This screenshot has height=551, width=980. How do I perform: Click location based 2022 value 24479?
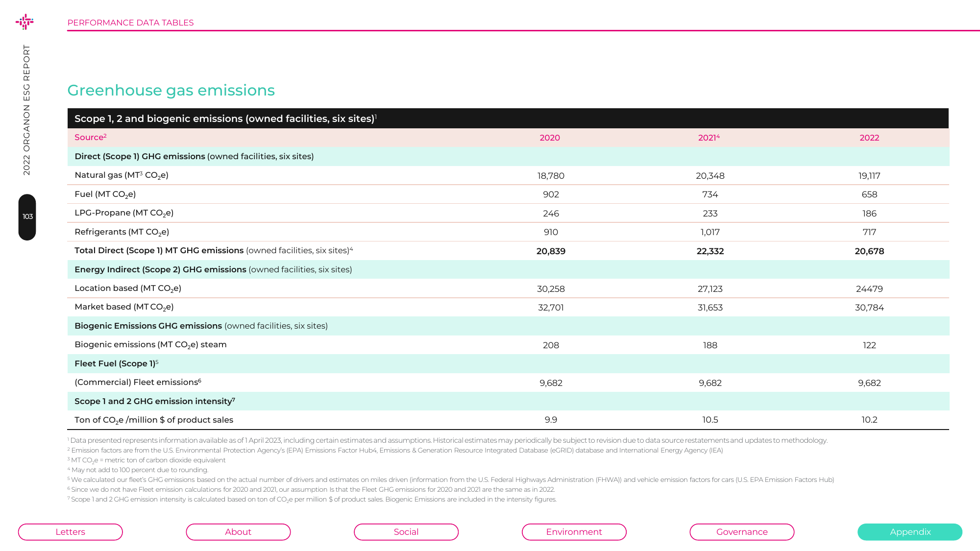tap(869, 289)
